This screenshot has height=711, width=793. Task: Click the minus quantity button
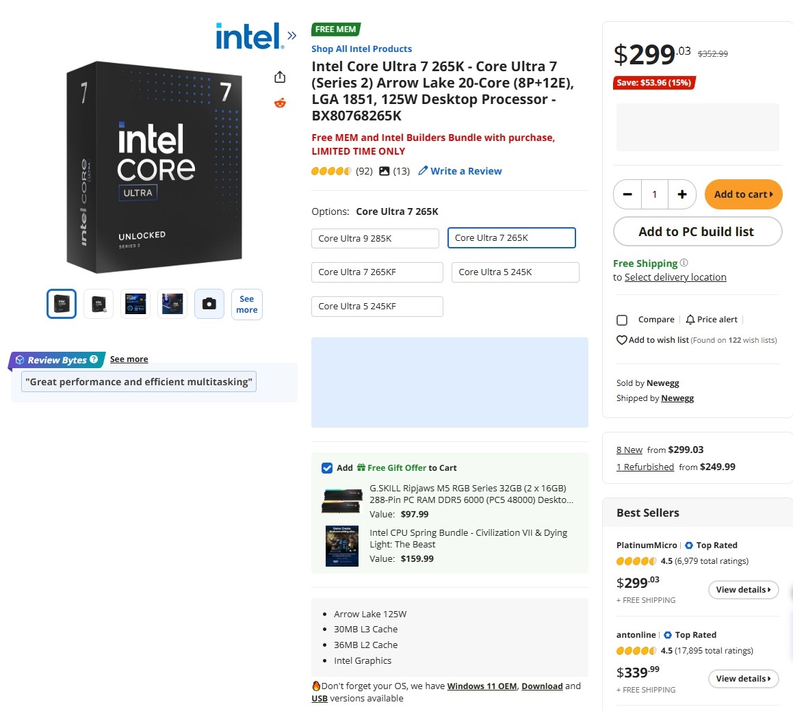pyautogui.click(x=627, y=194)
